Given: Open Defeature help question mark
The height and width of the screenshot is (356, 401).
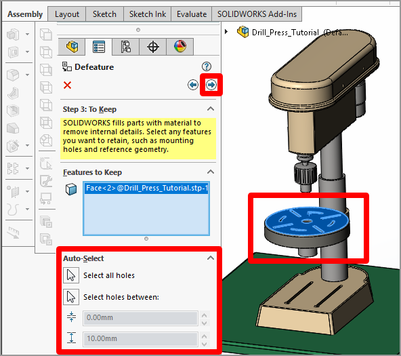Looking at the screenshot, I should (207, 66).
